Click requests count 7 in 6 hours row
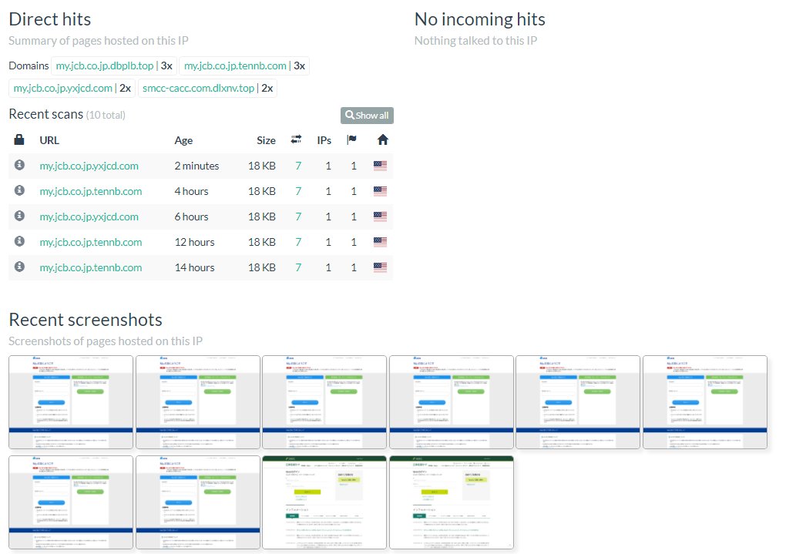The width and height of the screenshot is (786, 554). coord(298,217)
